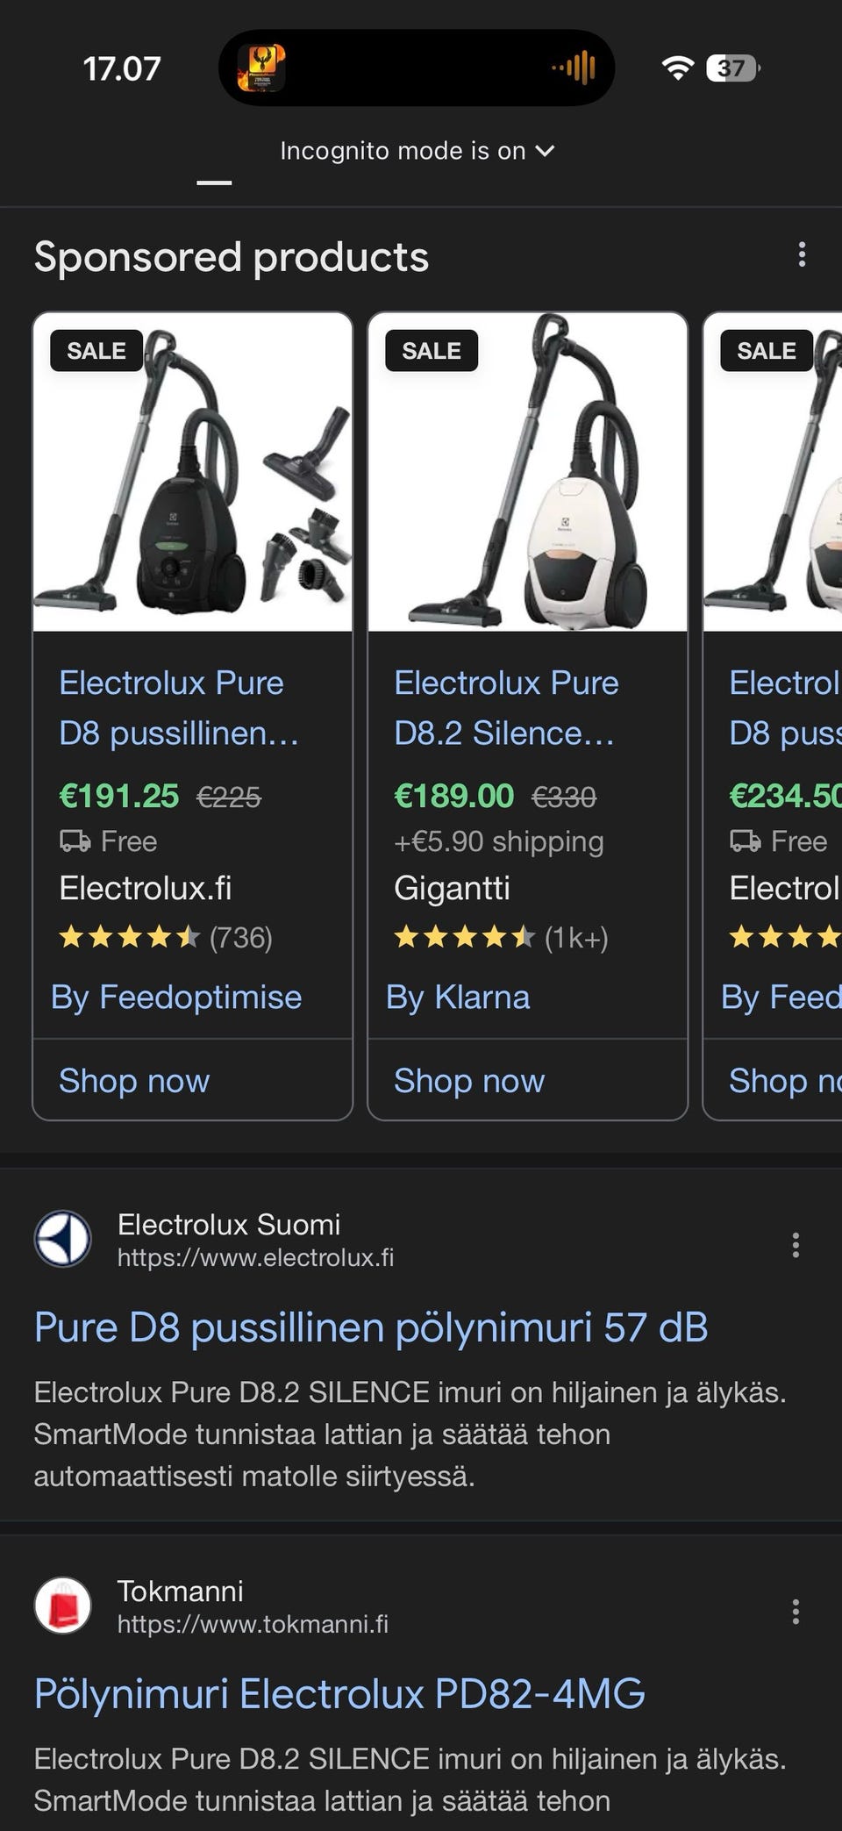Image resolution: width=842 pixels, height=1831 pixels.
Task: Tap the Electrolux Suomi site favicon
Action: (x=62, y=1239)
